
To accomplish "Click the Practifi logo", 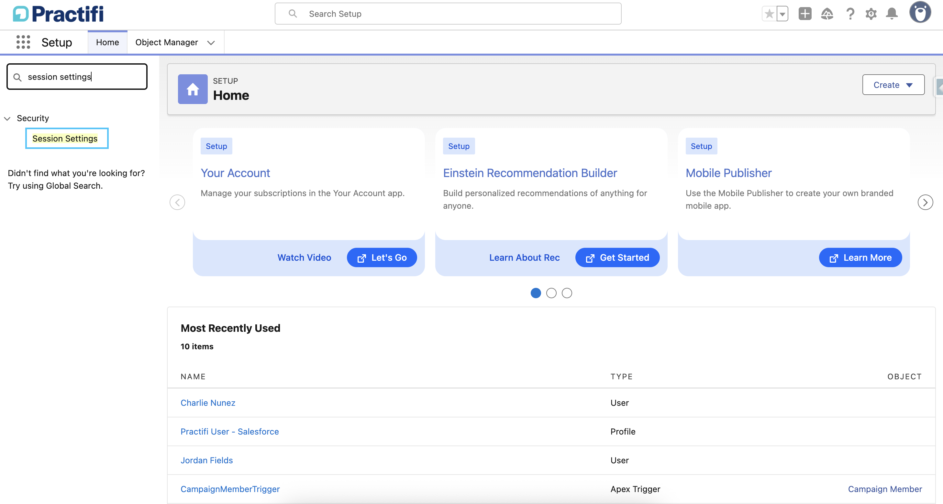I will [58, 14].
